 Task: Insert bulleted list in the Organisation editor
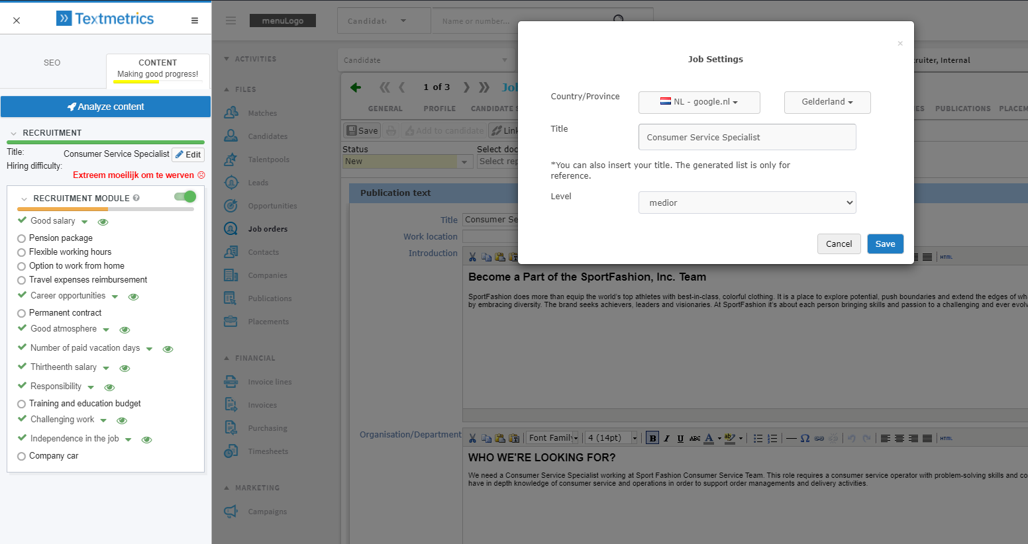[758, 438]
